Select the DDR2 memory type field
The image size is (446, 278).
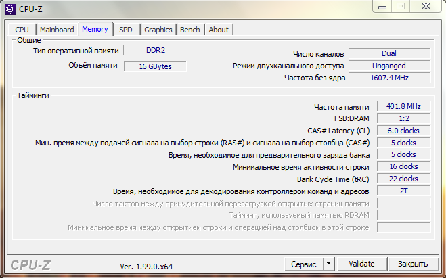click(155, 50)
